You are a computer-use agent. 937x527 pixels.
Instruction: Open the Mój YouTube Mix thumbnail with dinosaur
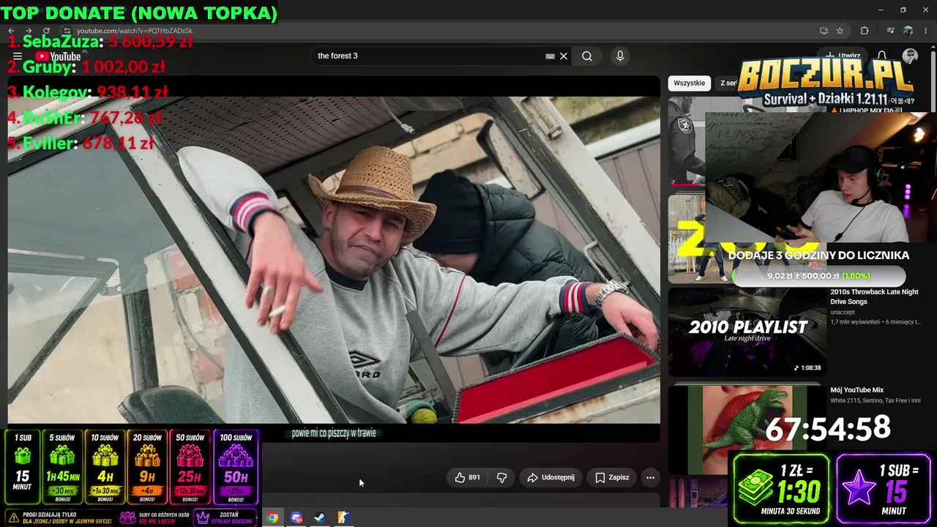[747, 430]
